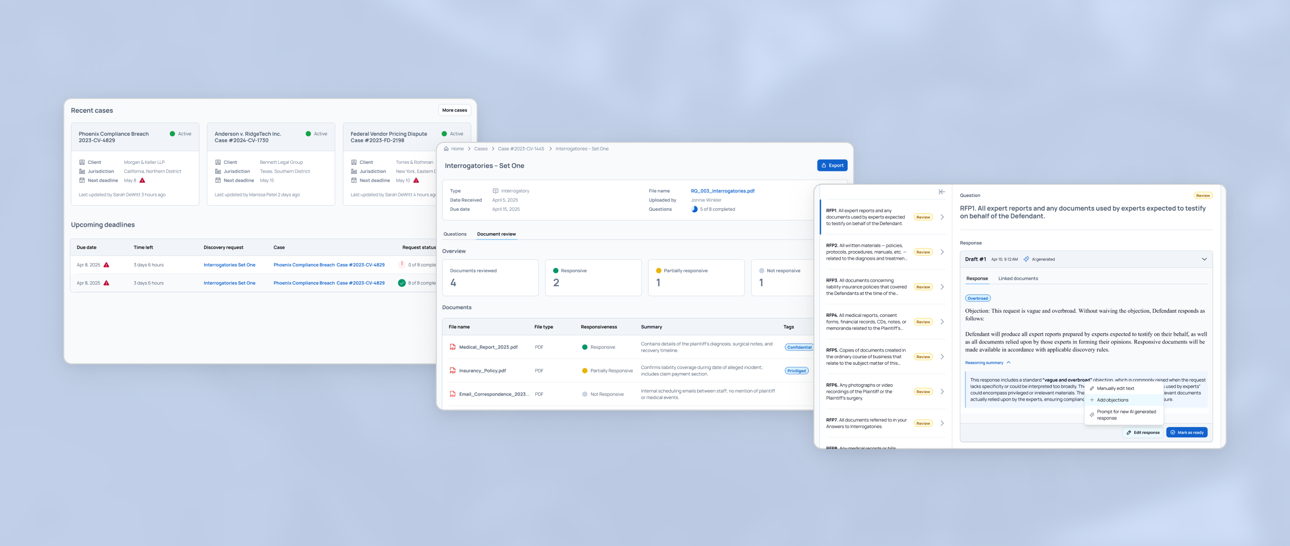
Task: Click the pencil icon beside Manually edit text
Action: coord(1092,388)
